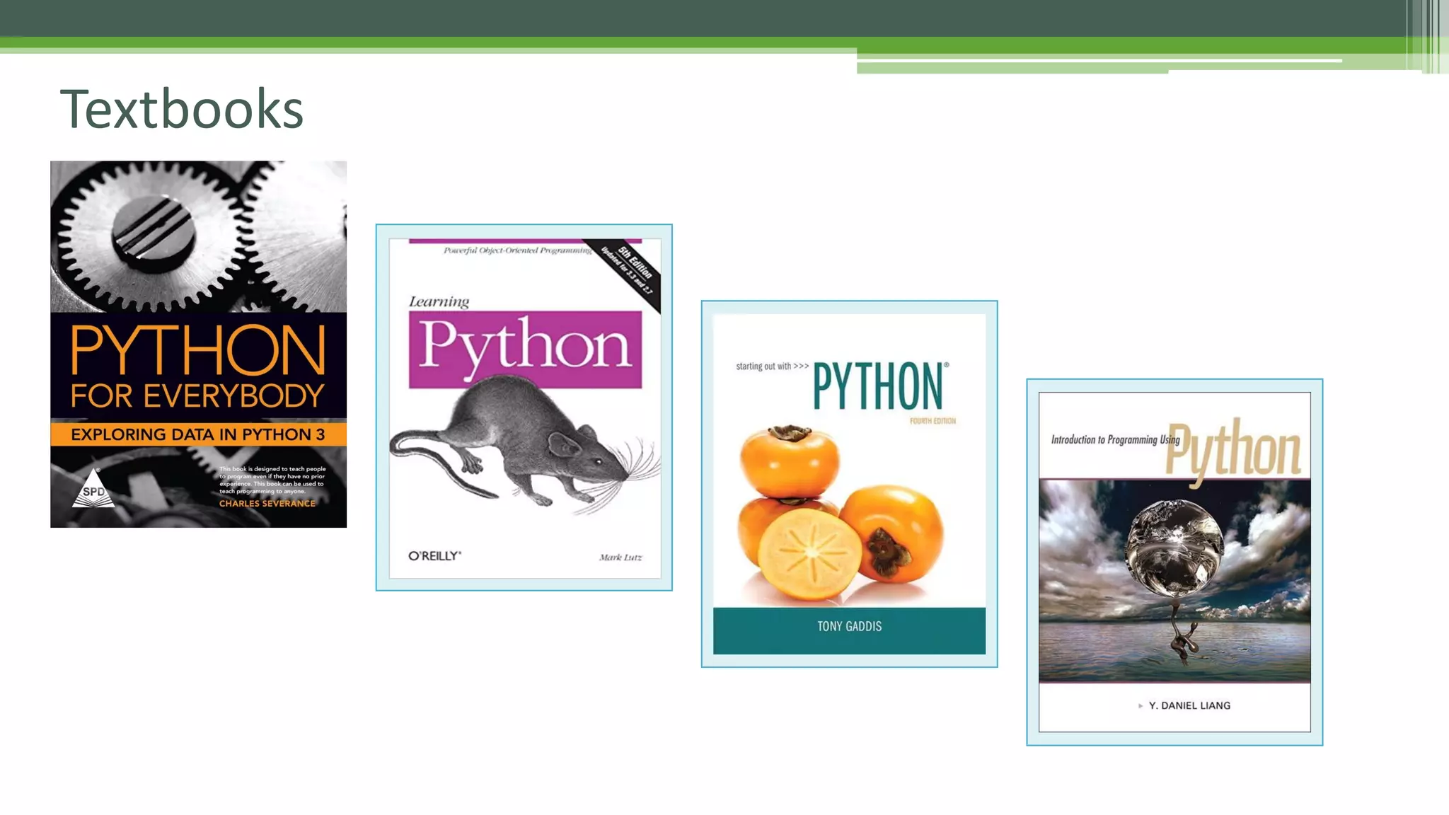Image resolution: width=1449 pixels, height=815 pixels.
Task: Click the 'Fourth Edition' label
Action: pos(933,421)
